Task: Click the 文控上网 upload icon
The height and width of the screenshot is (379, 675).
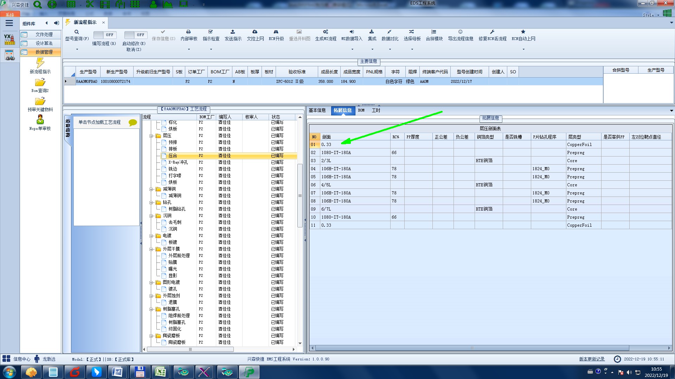Action: coord(255,32)
